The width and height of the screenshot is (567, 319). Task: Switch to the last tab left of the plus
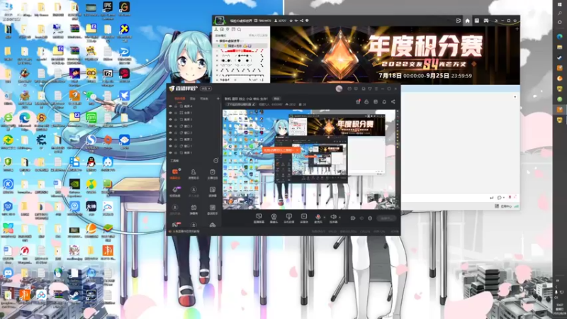[x=204, y=99]
